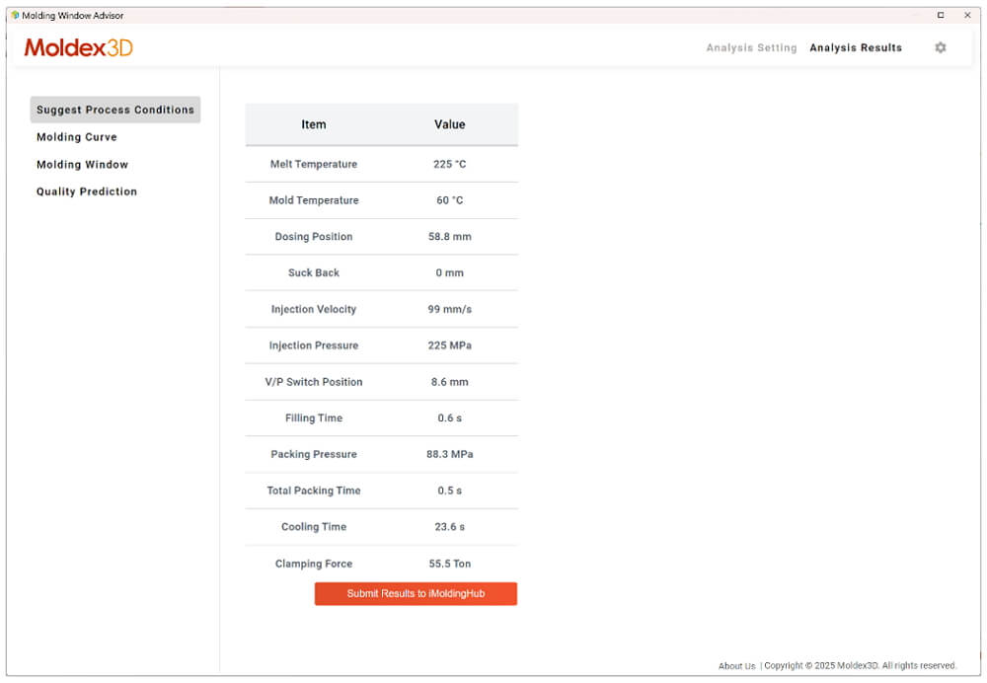Open the Molding Window section
987x683 pixels.
[83, 164]
